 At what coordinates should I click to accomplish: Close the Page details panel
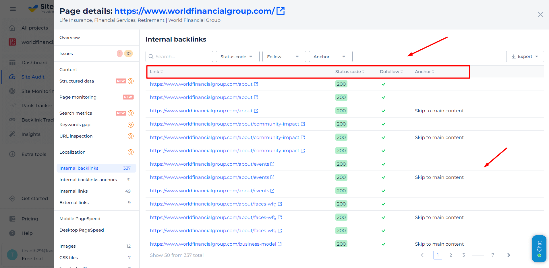pyautogui.click(x=540, y=15)
